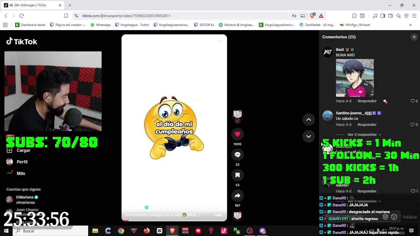Reply to Santino journe's comment
420x236 pixels.
pos(367,125)
